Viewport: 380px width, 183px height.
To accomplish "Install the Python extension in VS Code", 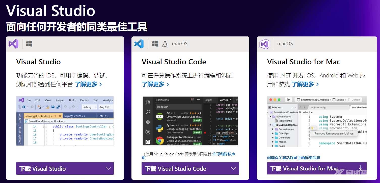I will pyautogui.click(x=197, y=132).
